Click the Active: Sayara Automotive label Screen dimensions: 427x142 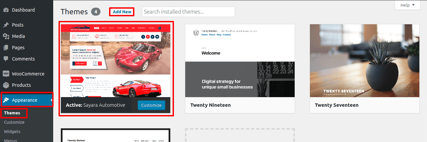click(95, 105)
